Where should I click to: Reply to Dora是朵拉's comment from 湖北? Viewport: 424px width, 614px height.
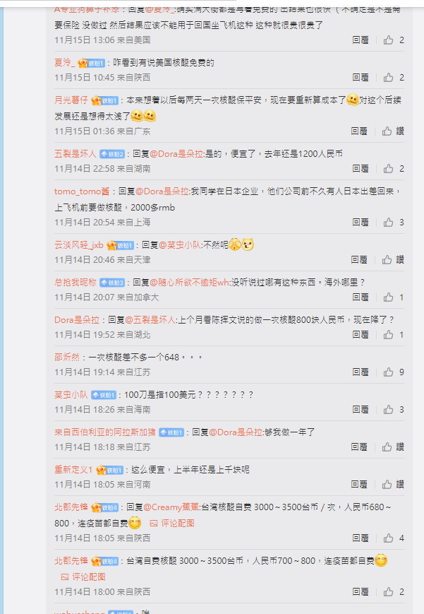point(361,334)
